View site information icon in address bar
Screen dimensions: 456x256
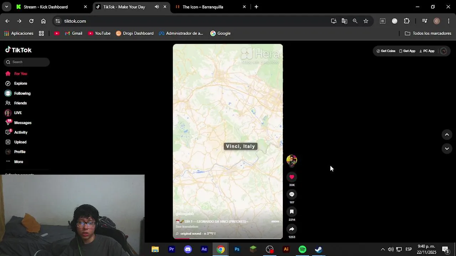coord(58,21)
